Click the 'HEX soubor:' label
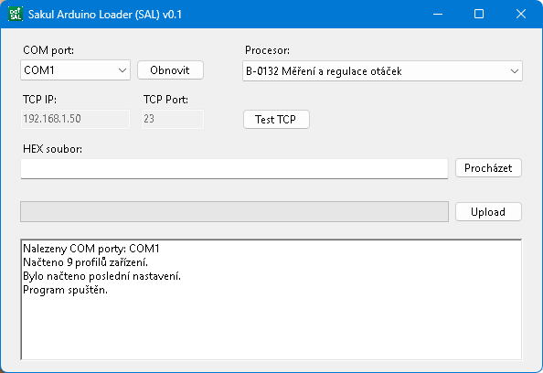543x373 pixels. pyautogui.click(x=52, y=149)
